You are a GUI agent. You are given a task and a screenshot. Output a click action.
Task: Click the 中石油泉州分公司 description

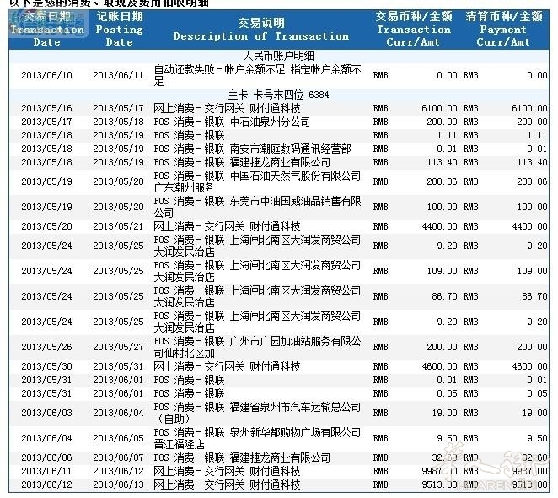coord(232,122)
